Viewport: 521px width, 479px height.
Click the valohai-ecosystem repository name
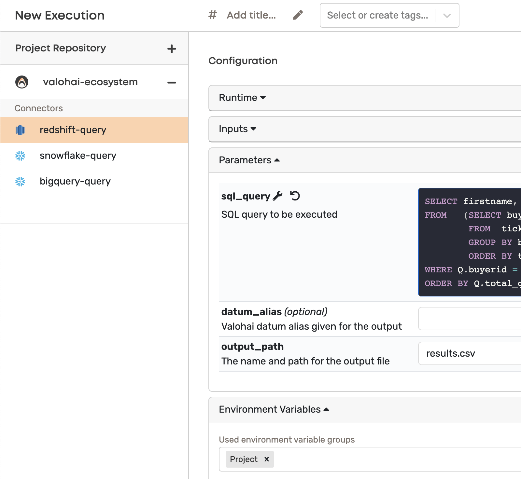(x=90, y=82)
